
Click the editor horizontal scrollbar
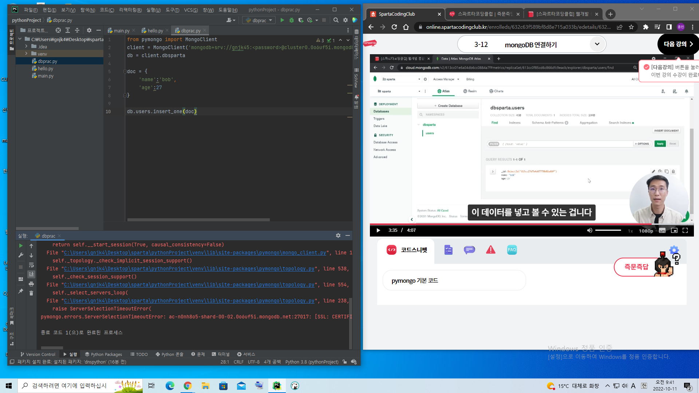[198, 220]
